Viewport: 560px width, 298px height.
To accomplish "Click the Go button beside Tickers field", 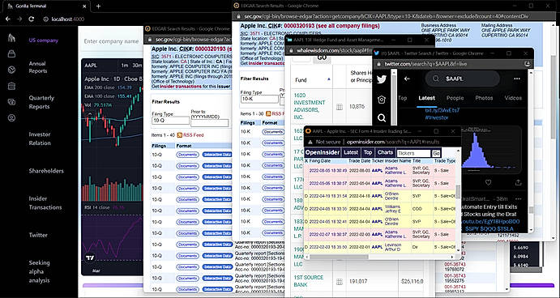I will point(436,154).
